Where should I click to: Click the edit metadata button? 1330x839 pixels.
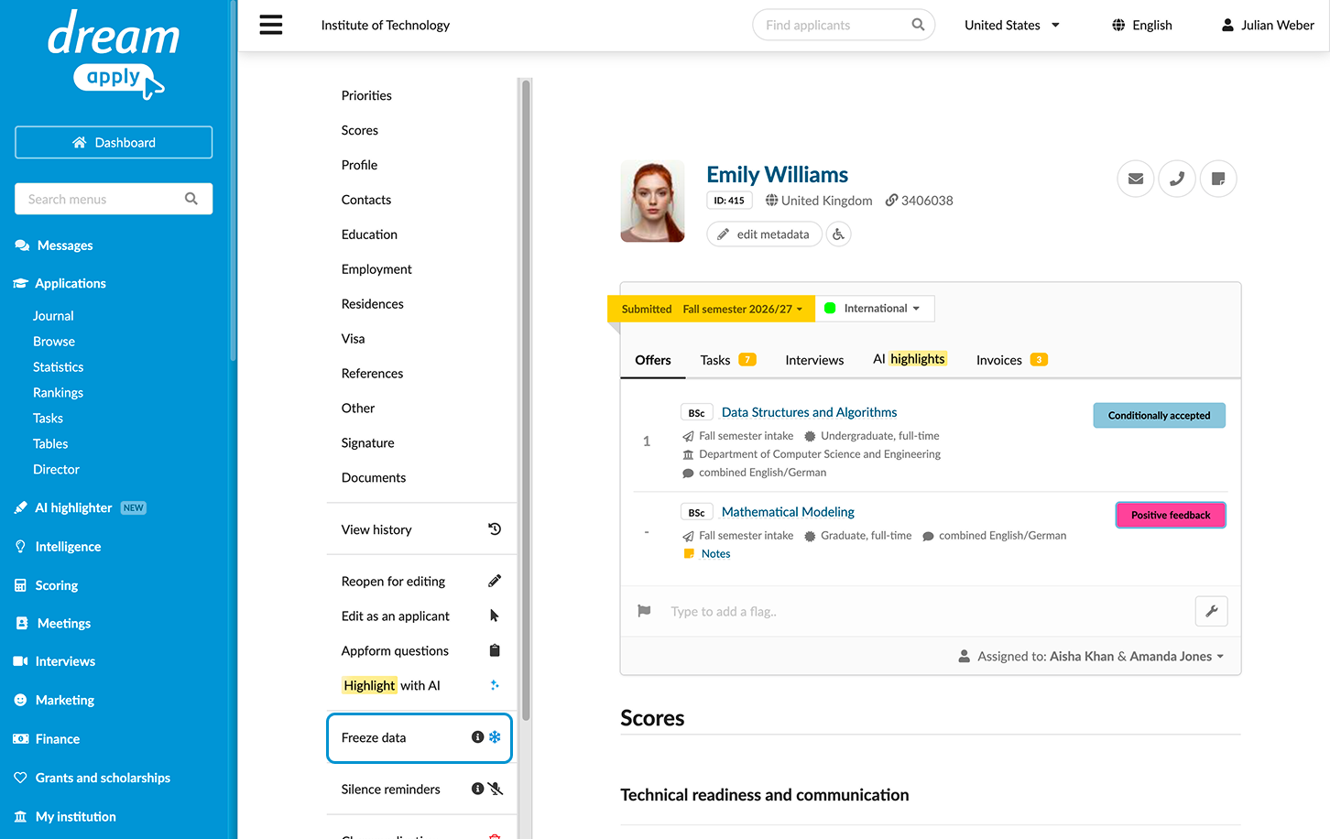pyautogui.click(x=764, y=234)
